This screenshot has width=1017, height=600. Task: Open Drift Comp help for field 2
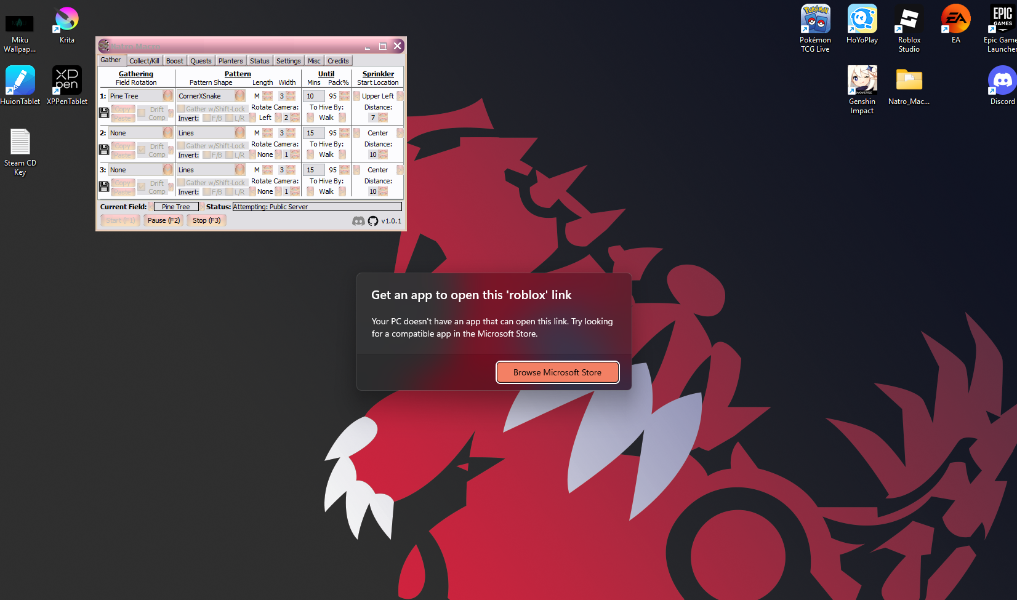pyautogui.click(x=171, y=150)
